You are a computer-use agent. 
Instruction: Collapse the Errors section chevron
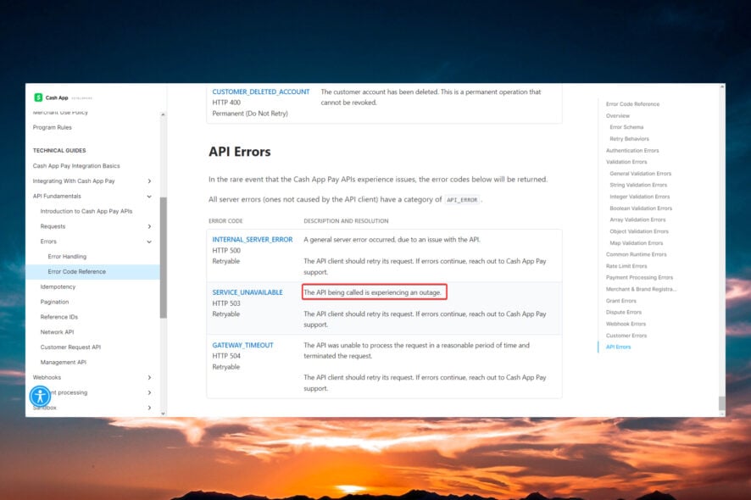[149, 242]
